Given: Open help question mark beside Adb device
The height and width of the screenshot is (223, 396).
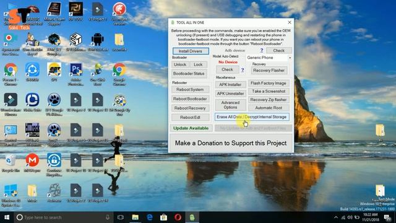Looking at the screenshot, I should tap(262, 50).
